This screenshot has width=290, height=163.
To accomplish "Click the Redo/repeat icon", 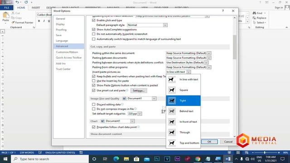I will (x=26, y=2).
